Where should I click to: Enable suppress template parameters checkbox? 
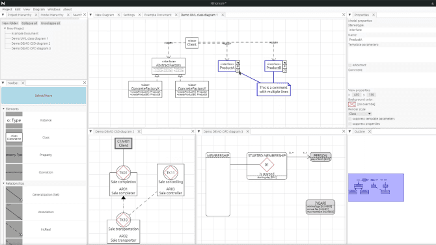pos(350,119)
